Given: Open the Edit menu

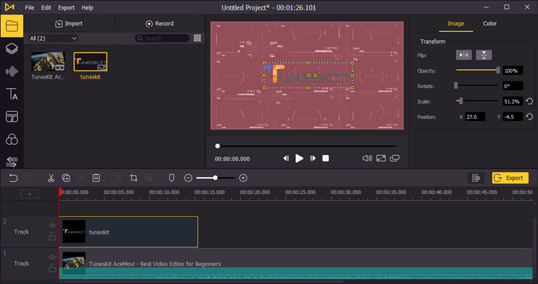Looking at the screenshot, I should click(x=46, y=7).
